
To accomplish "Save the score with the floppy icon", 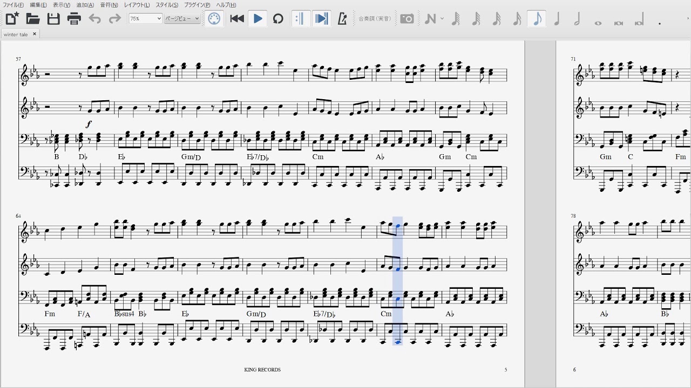I will [53, 19].
